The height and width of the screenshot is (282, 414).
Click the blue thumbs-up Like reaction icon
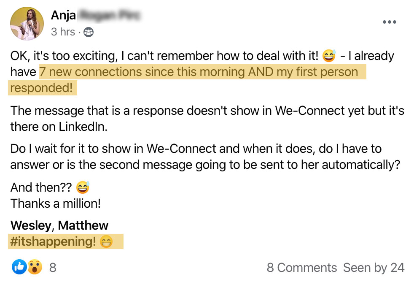(x=19, y=267)
